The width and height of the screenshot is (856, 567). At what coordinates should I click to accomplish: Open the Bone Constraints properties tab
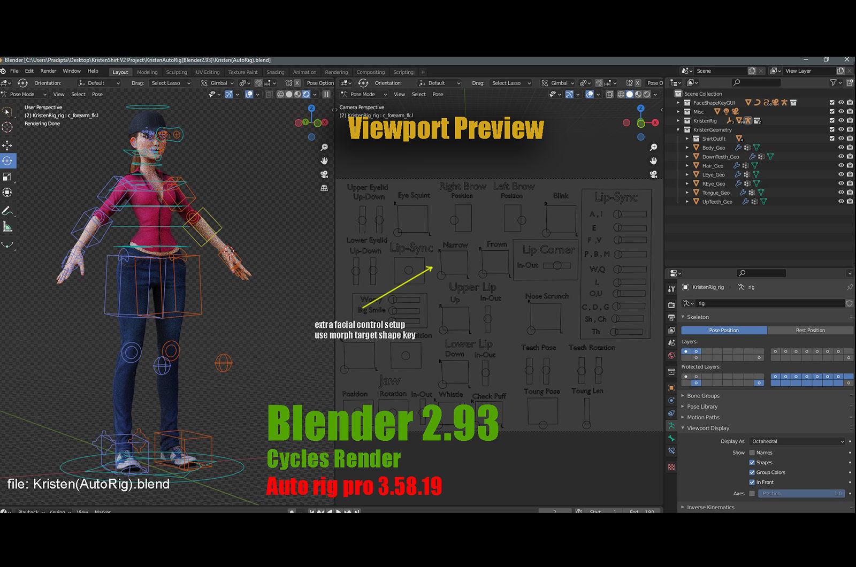(671, 451)
